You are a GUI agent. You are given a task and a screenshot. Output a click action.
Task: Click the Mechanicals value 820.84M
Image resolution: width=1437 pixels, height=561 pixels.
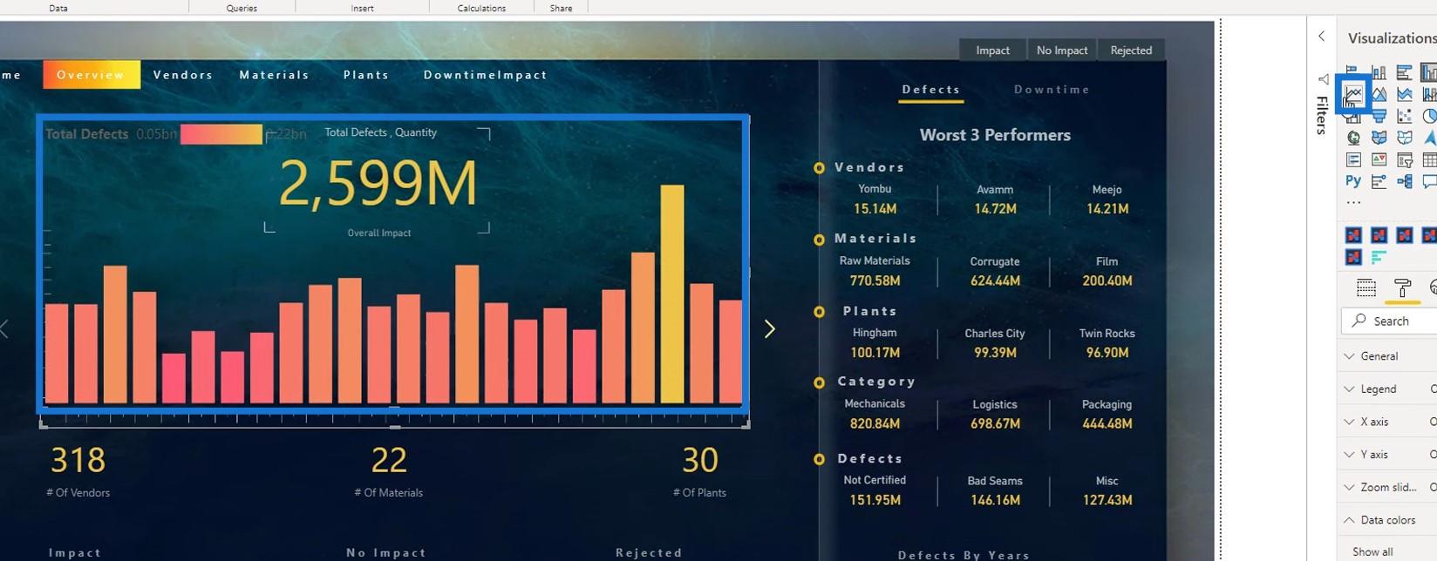(875, 423)
